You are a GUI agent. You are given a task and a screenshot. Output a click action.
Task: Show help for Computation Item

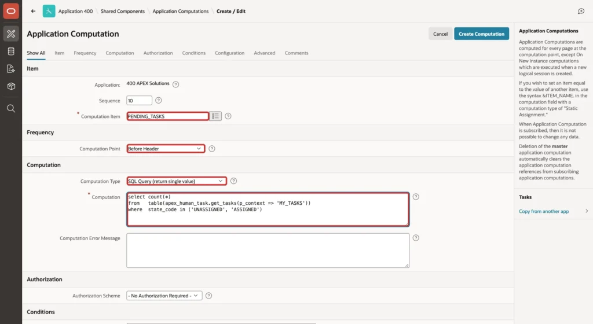[x=228, y=116]
